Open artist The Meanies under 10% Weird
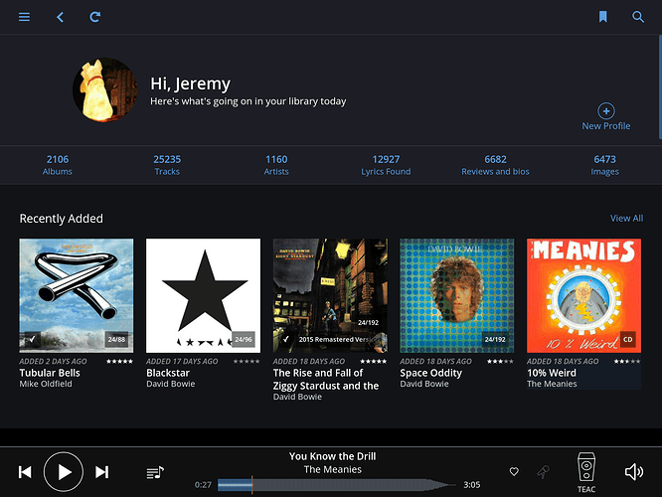Image resolution: width=662 pixels, height=497 pixels. (x=552, y=384)
